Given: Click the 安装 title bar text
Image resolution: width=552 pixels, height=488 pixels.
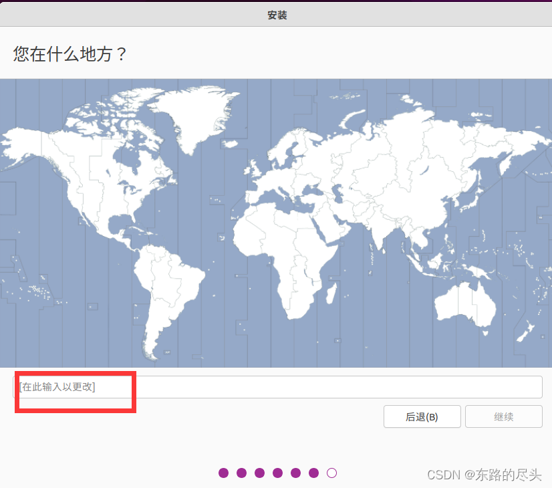Looking at the screenshot, I should [276, 15].
